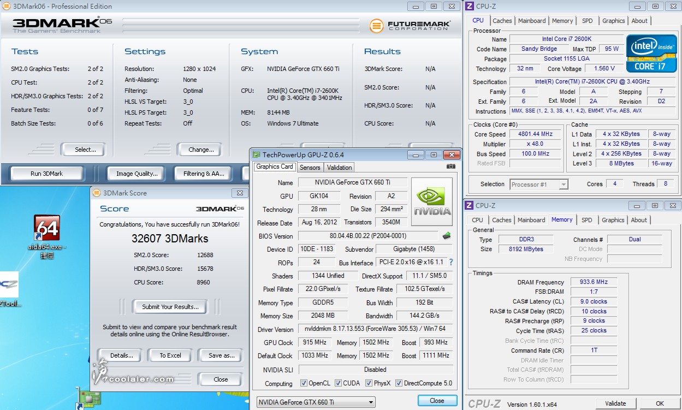This screenshot has height=410, width=682.
Task: Click the Change... settings button
Action: [201, 150]
